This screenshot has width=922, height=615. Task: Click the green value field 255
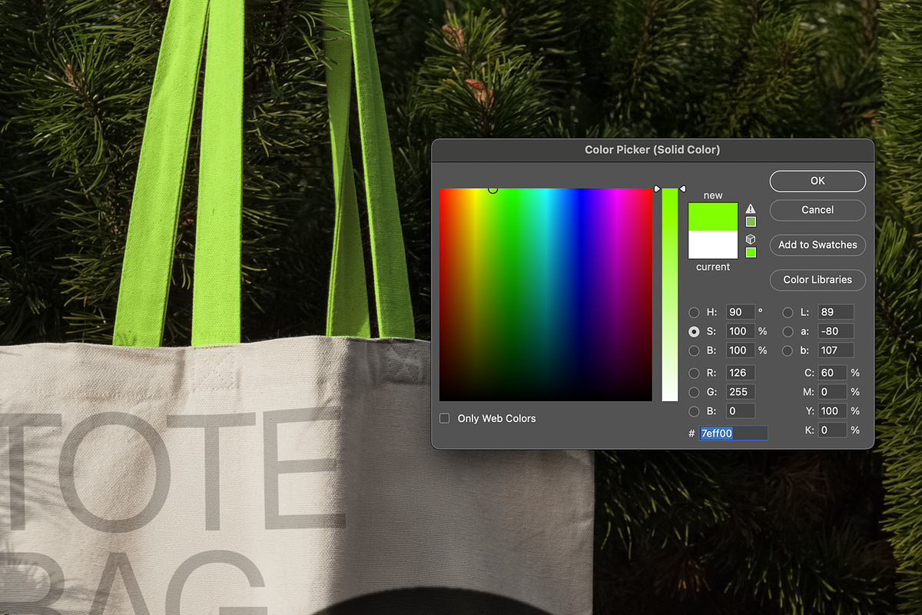741,392
